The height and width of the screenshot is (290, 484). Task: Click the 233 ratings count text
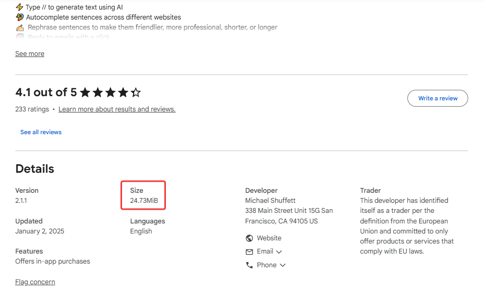click(32, 109)
